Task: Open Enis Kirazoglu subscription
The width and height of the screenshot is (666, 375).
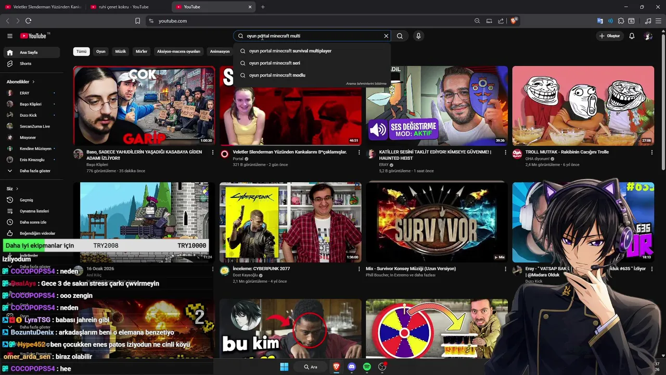Action: coord(31,160)
